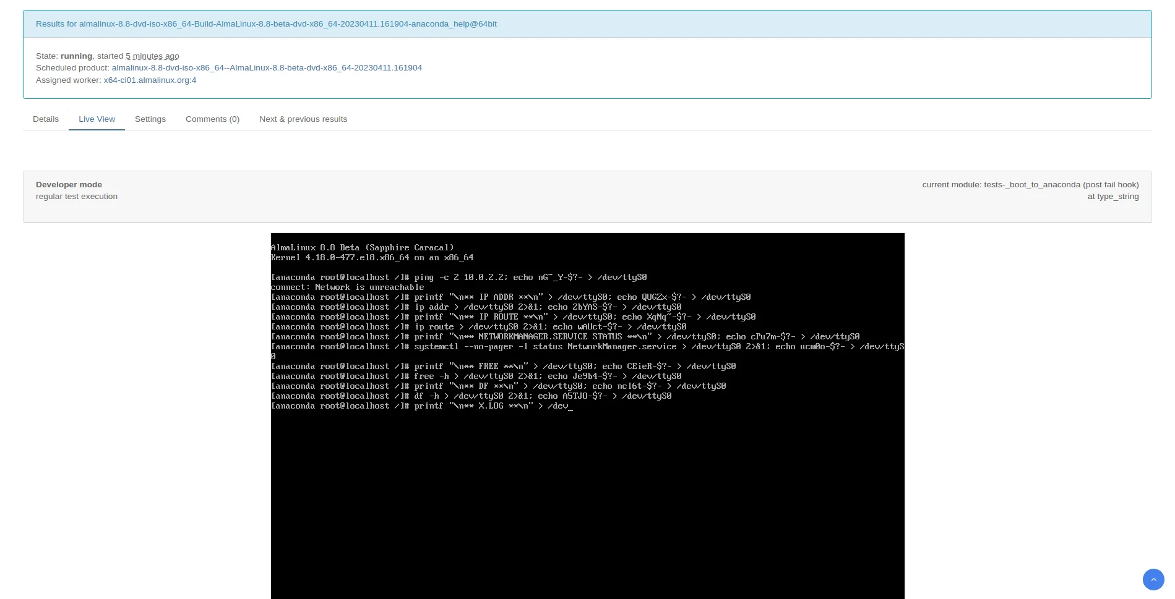The height and width of the screenshot is (599, 1175).
Task: Click the 'at type_string' status text
Action: [1113, 197]
